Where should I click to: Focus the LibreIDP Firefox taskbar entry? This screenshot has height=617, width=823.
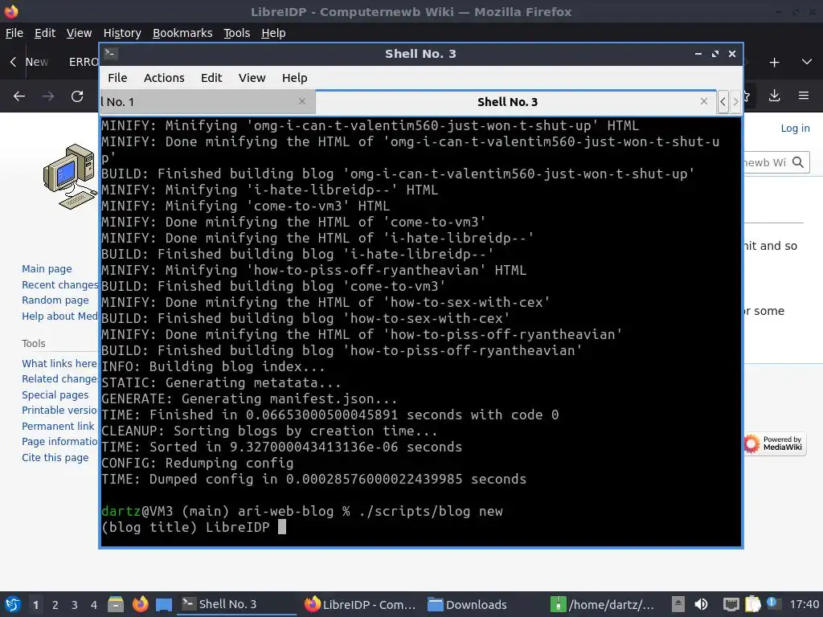pos(360,604)
